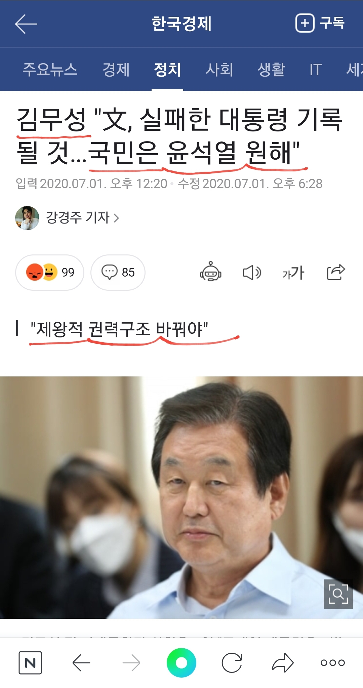Open image zoom magnifier on photo
The width and height of the screenshot is (363, 688).
338,594
